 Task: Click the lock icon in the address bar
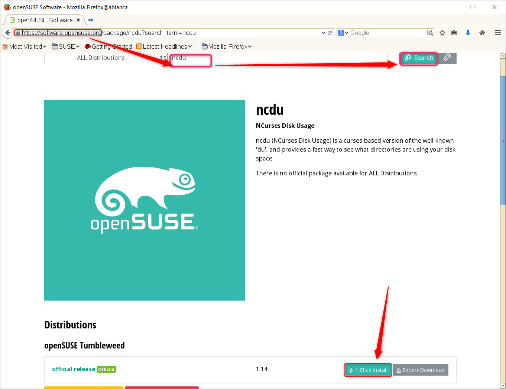18,33
